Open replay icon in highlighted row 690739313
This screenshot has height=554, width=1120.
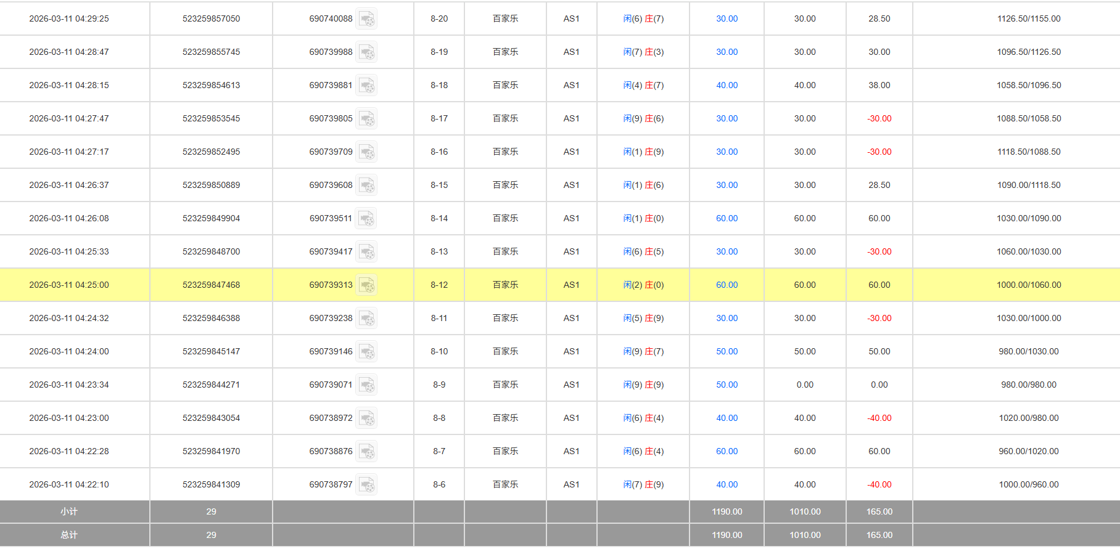coord(367,285)
